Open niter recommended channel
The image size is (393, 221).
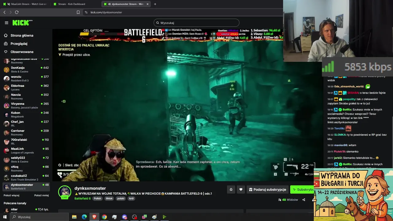(x=26, y=210)
